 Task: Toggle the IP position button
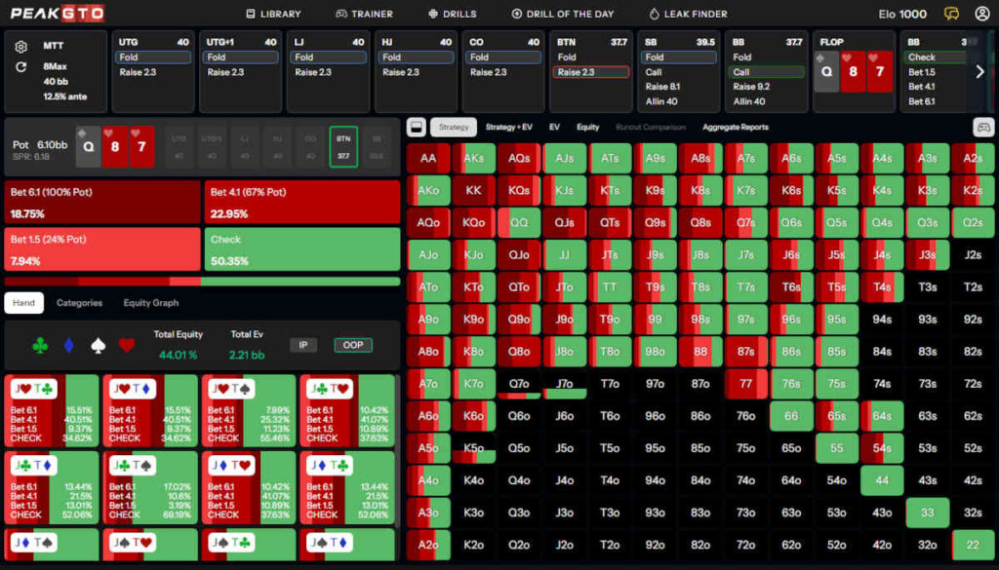(303, 345)
